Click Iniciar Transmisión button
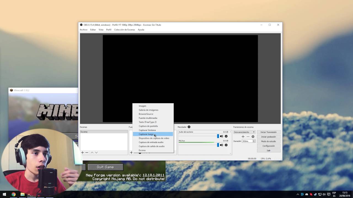The height and width of the screenshot is (198, 353). (269, 132)
